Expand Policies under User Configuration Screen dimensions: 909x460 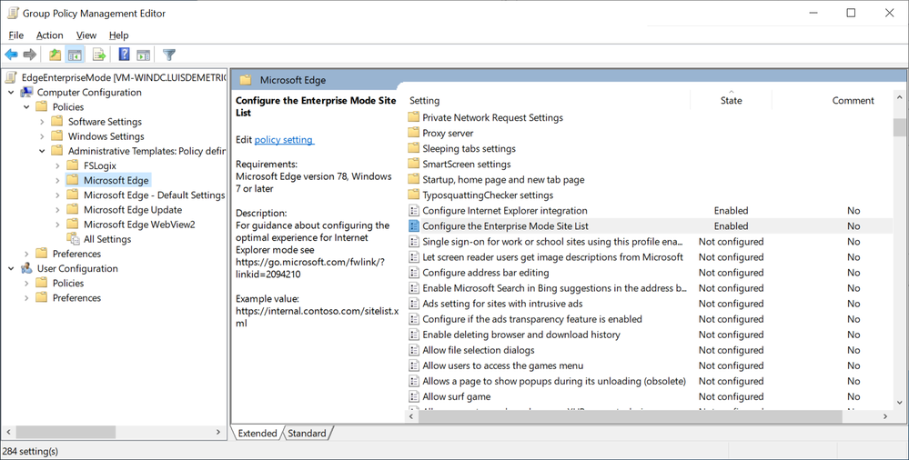point(26,283)
